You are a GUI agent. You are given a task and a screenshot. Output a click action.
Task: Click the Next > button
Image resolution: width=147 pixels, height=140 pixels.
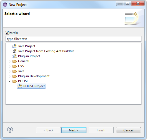pos(74,130)
